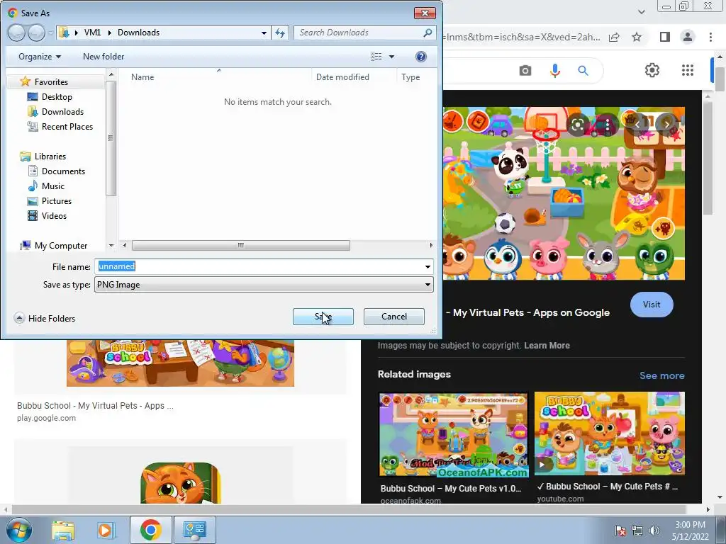Screen dimensions: 726x544
Task: Click the Search Downloads field
Action: tap(359, 33)
